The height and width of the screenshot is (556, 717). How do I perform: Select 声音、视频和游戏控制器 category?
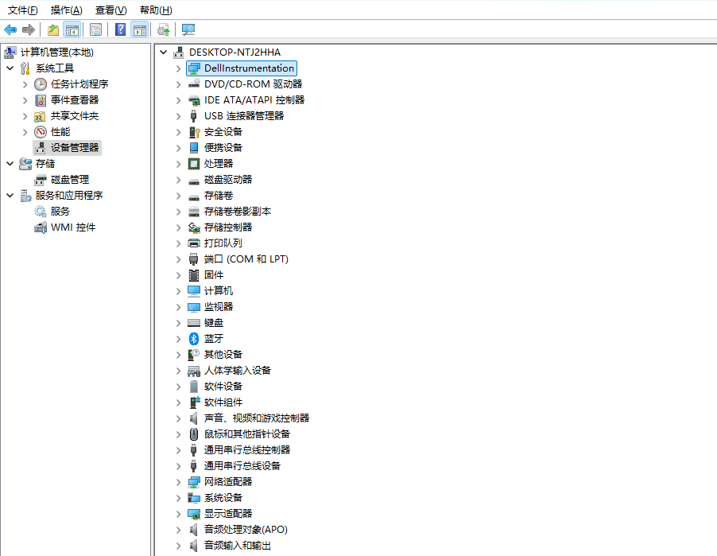pyautogui.click(x=257, y=418)
